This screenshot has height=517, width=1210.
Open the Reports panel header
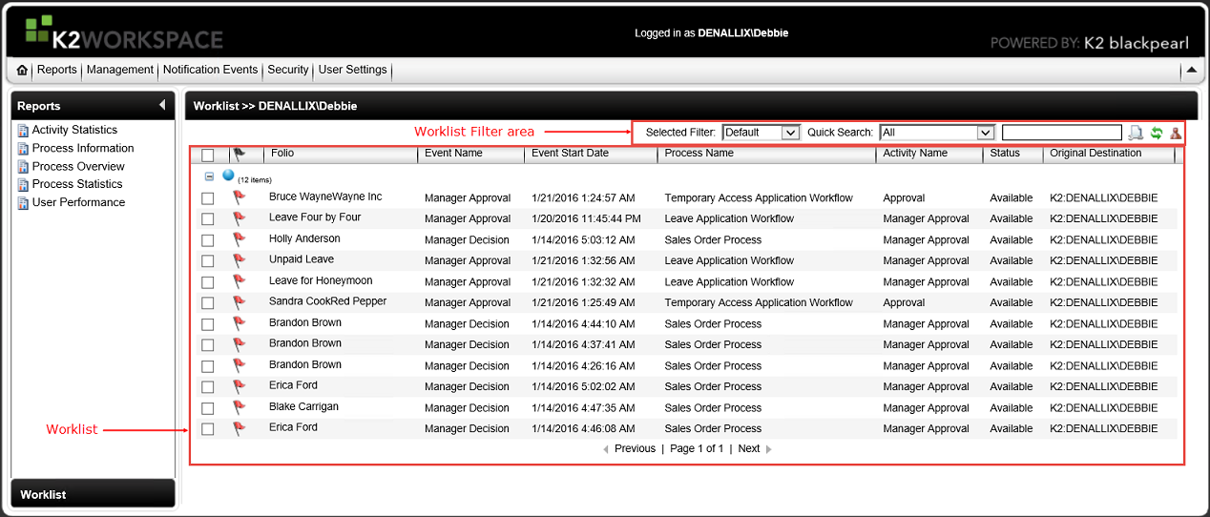[x=93, y=105]
